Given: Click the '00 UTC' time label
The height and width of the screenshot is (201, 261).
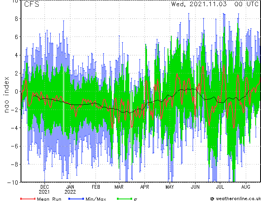Looking at the screenshot, I should pos(246,4).
